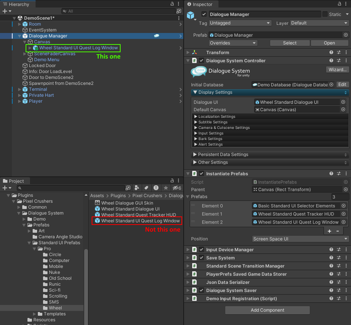Open the DemoScene1 options kebab menu
351x325 pixels.
pyautogui.click(x=178, y=18)
